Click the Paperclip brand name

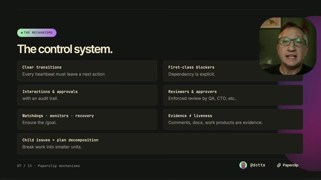[x=291, y=165]
